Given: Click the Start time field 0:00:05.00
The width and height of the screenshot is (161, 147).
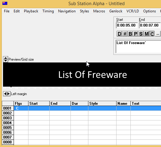Looking at the screenshot, I should [x=127, y=25].
